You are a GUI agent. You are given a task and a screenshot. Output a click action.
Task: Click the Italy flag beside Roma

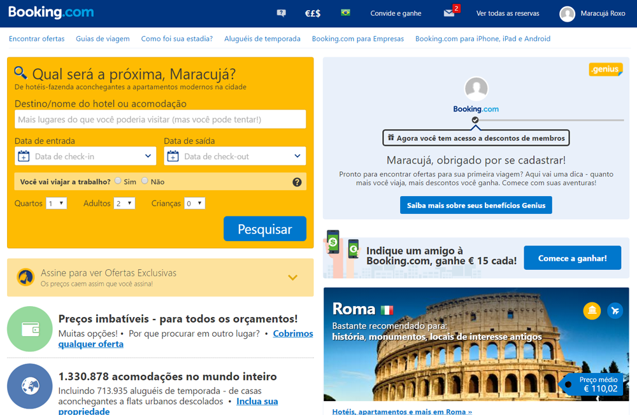coord(387,310)
